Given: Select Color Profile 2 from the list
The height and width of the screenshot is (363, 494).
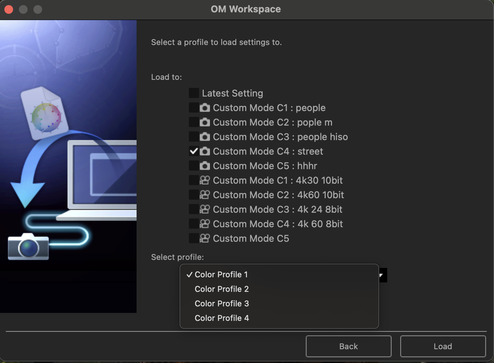Looking at the screenshot, I should pyautogui.click(x=222, y=289).
